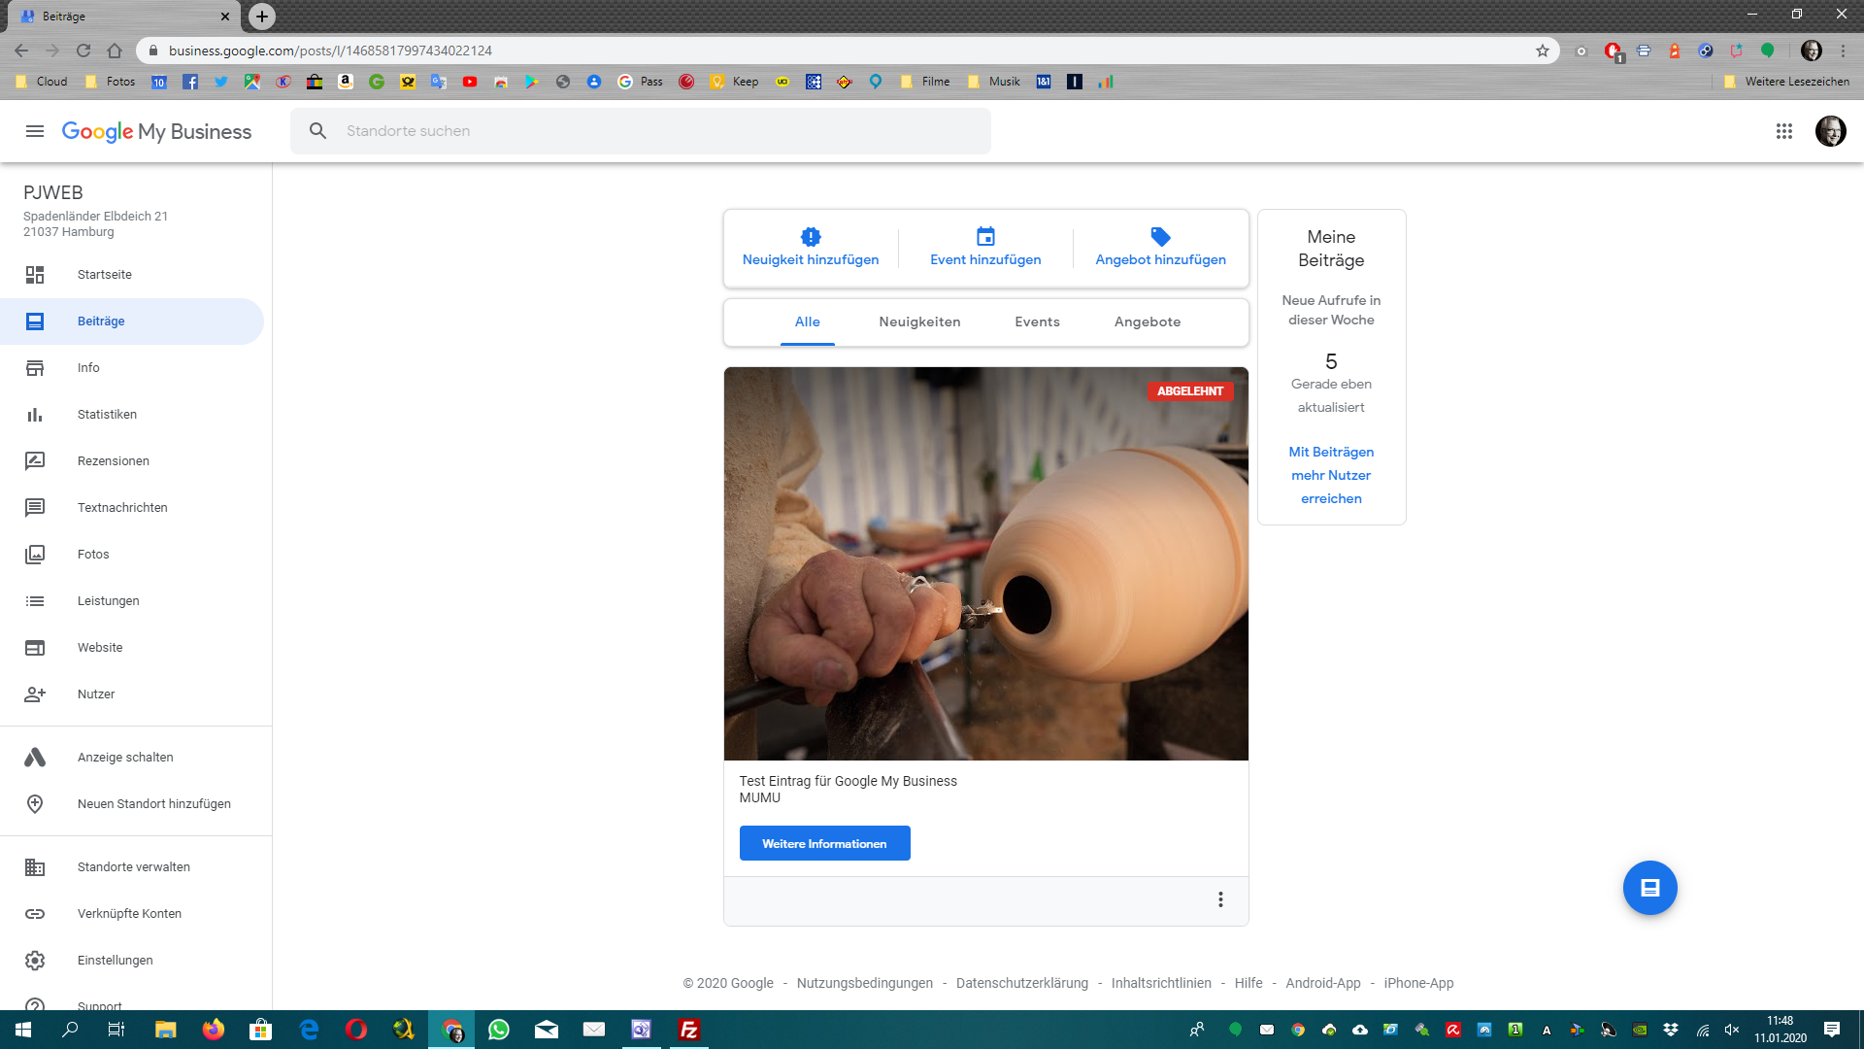
Task: Click the Neuen Standort hinzufügen pin icon
Action: pyautogui.click(x=35, y=804)
